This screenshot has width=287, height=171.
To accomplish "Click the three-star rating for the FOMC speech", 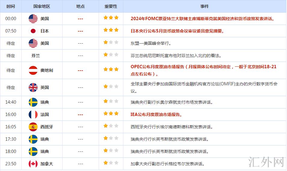I will tap(111, 18).
